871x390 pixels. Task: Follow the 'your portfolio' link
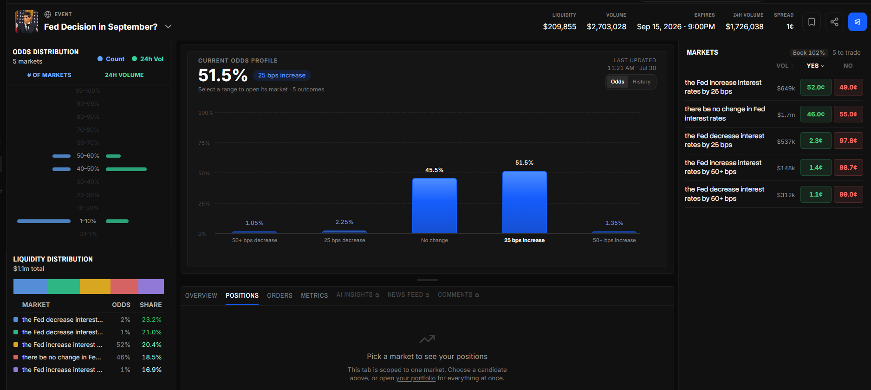[416, 378]
